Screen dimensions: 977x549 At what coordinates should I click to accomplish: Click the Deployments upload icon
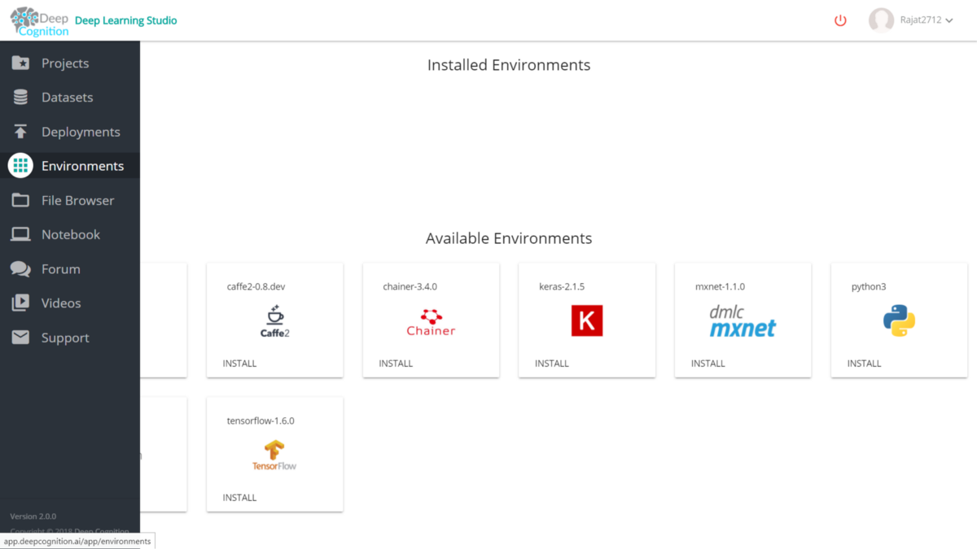pyautogui.click(x=20, y=132)
